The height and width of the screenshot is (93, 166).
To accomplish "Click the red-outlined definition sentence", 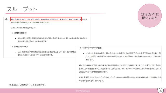I will pos(46,19).
